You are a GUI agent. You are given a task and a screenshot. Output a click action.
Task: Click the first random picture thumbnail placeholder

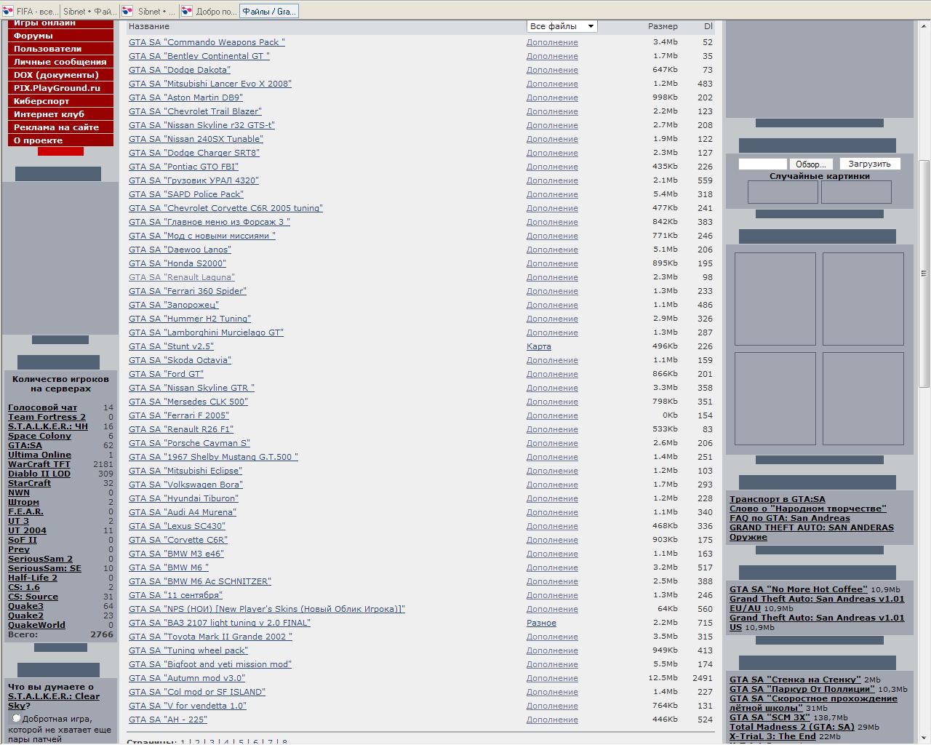pyautogui.click(x=783, y=192)
